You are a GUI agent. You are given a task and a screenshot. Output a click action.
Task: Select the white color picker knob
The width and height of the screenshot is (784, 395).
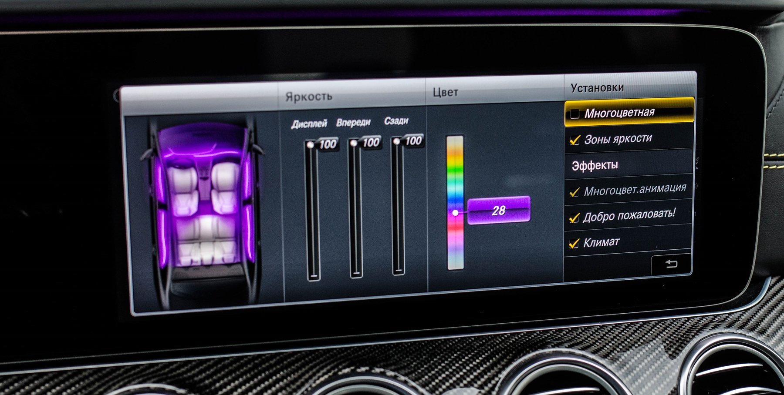[455, 213]
